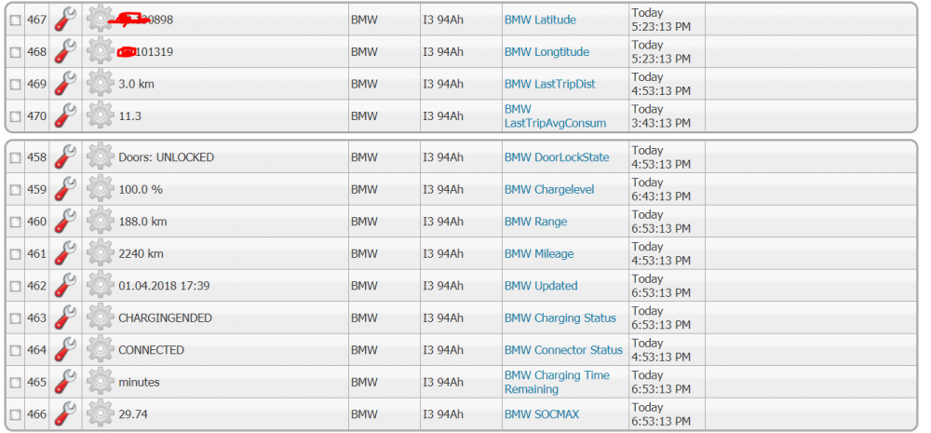Screen dimensions: 931x433
Task: Click the gear icon beside CONNECTED value
Action: tap(100, 350)
